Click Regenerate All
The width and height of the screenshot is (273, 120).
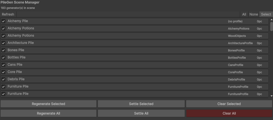[48, 113]
